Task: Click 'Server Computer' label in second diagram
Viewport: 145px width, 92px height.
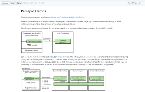Action: click(x=78, y=71)
